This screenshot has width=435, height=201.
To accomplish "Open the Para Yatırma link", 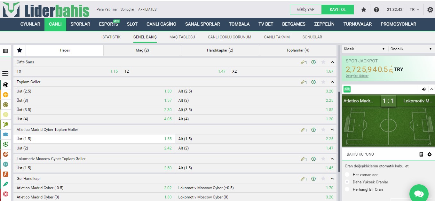I will [x=107, y=10].
